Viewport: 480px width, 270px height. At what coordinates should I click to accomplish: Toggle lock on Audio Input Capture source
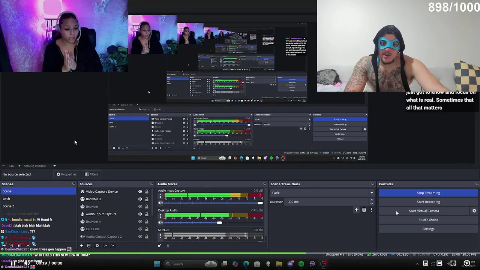click(147, 214)
